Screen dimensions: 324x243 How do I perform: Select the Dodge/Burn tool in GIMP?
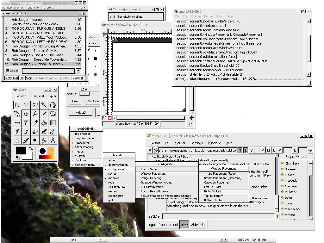(35, 140)
